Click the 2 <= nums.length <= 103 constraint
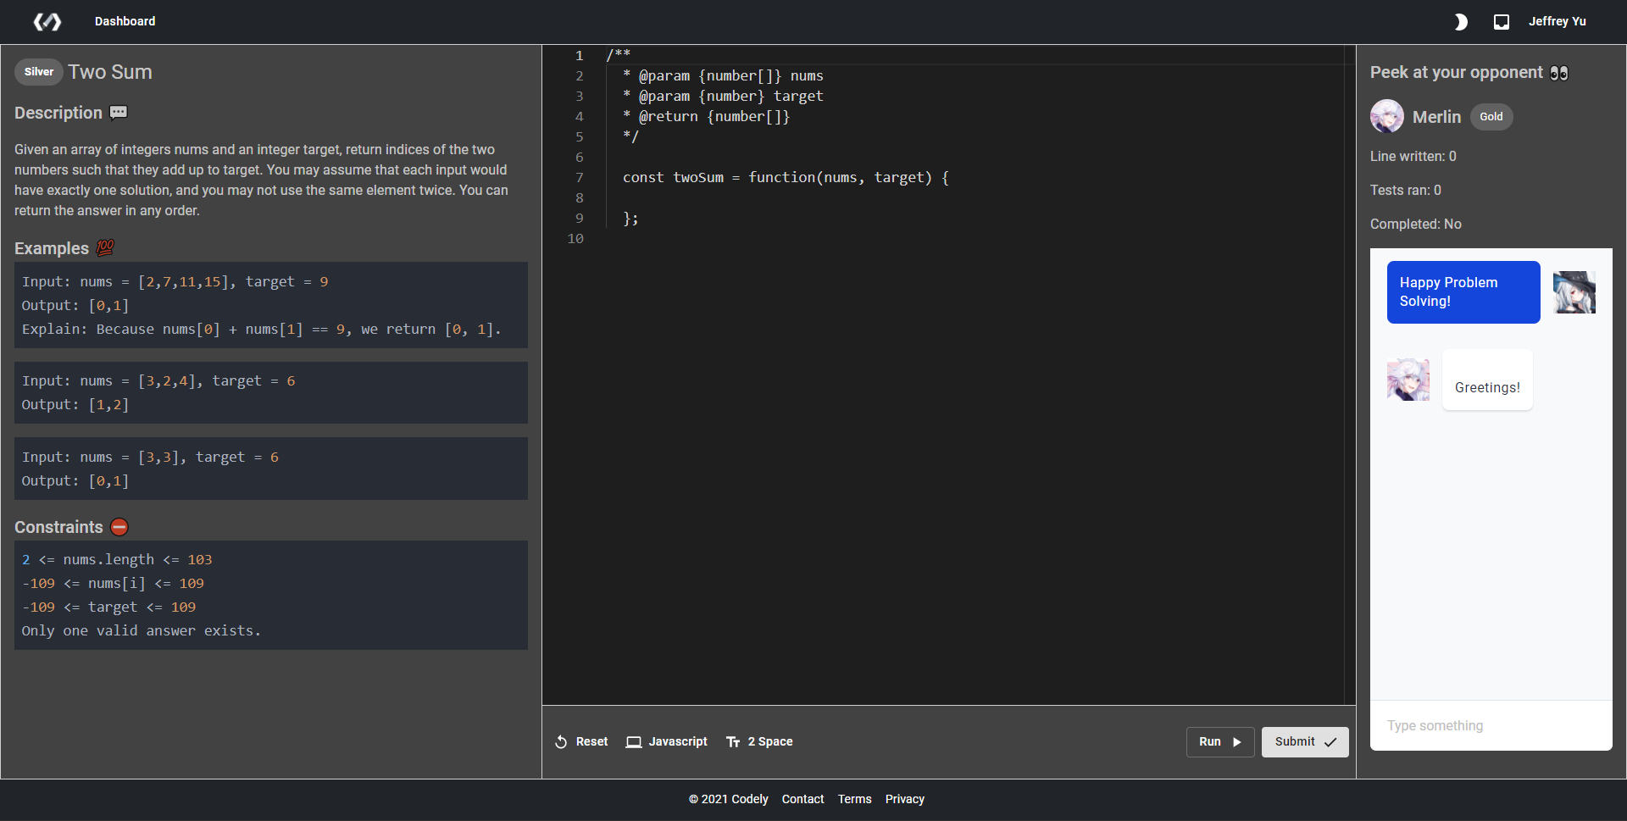 pyautogui.click(x=117, y=560)
